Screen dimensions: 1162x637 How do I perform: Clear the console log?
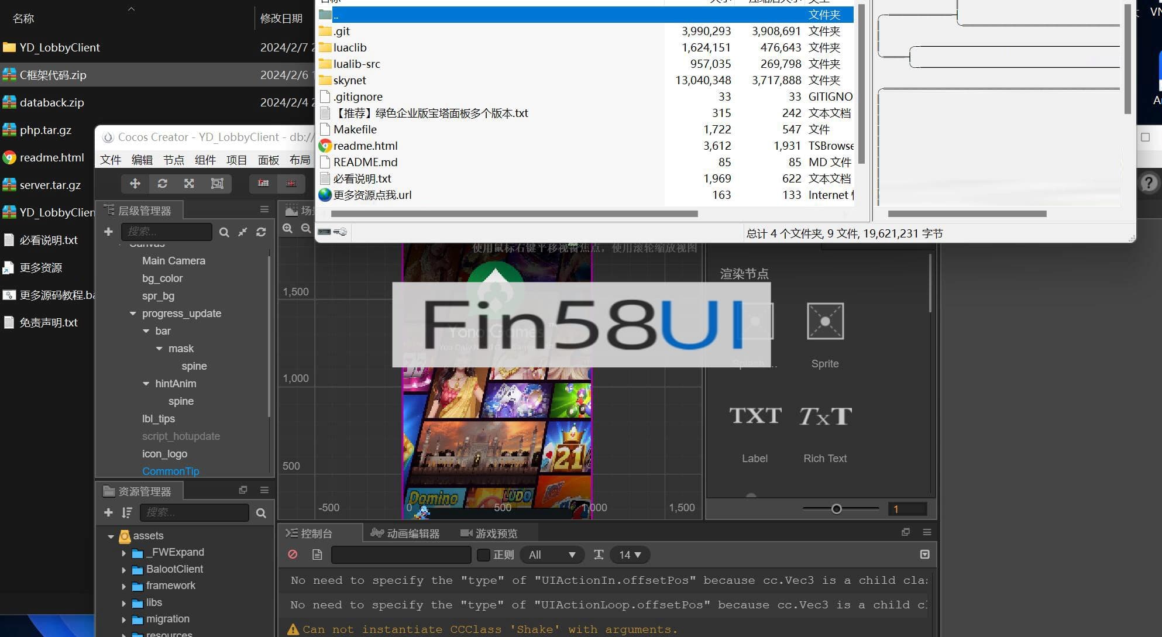pos(293,555)
